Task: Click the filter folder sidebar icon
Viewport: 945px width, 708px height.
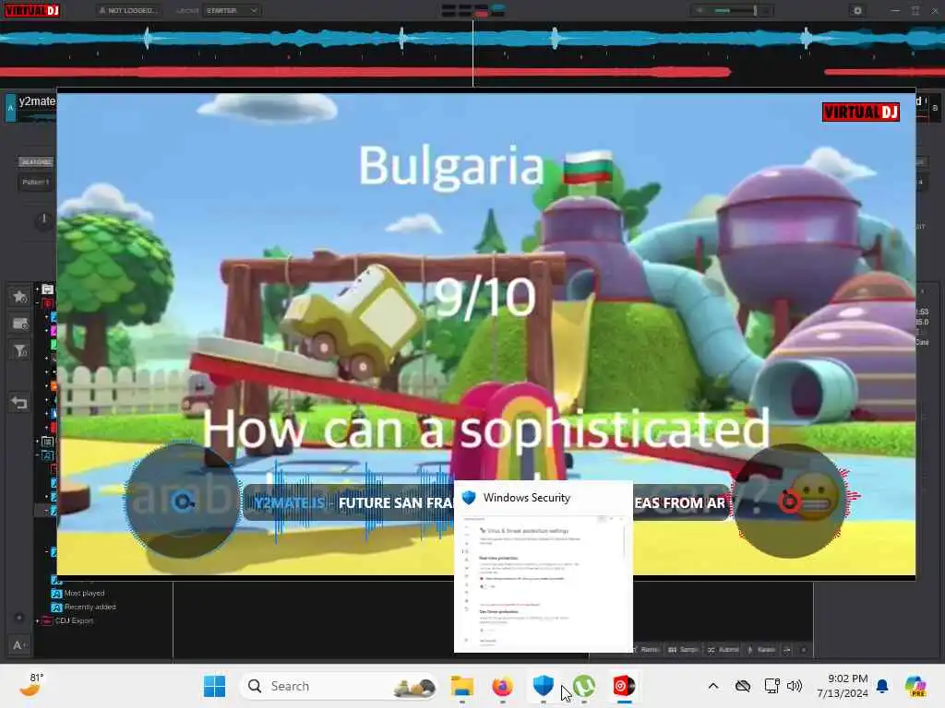Action: point(19,350)
